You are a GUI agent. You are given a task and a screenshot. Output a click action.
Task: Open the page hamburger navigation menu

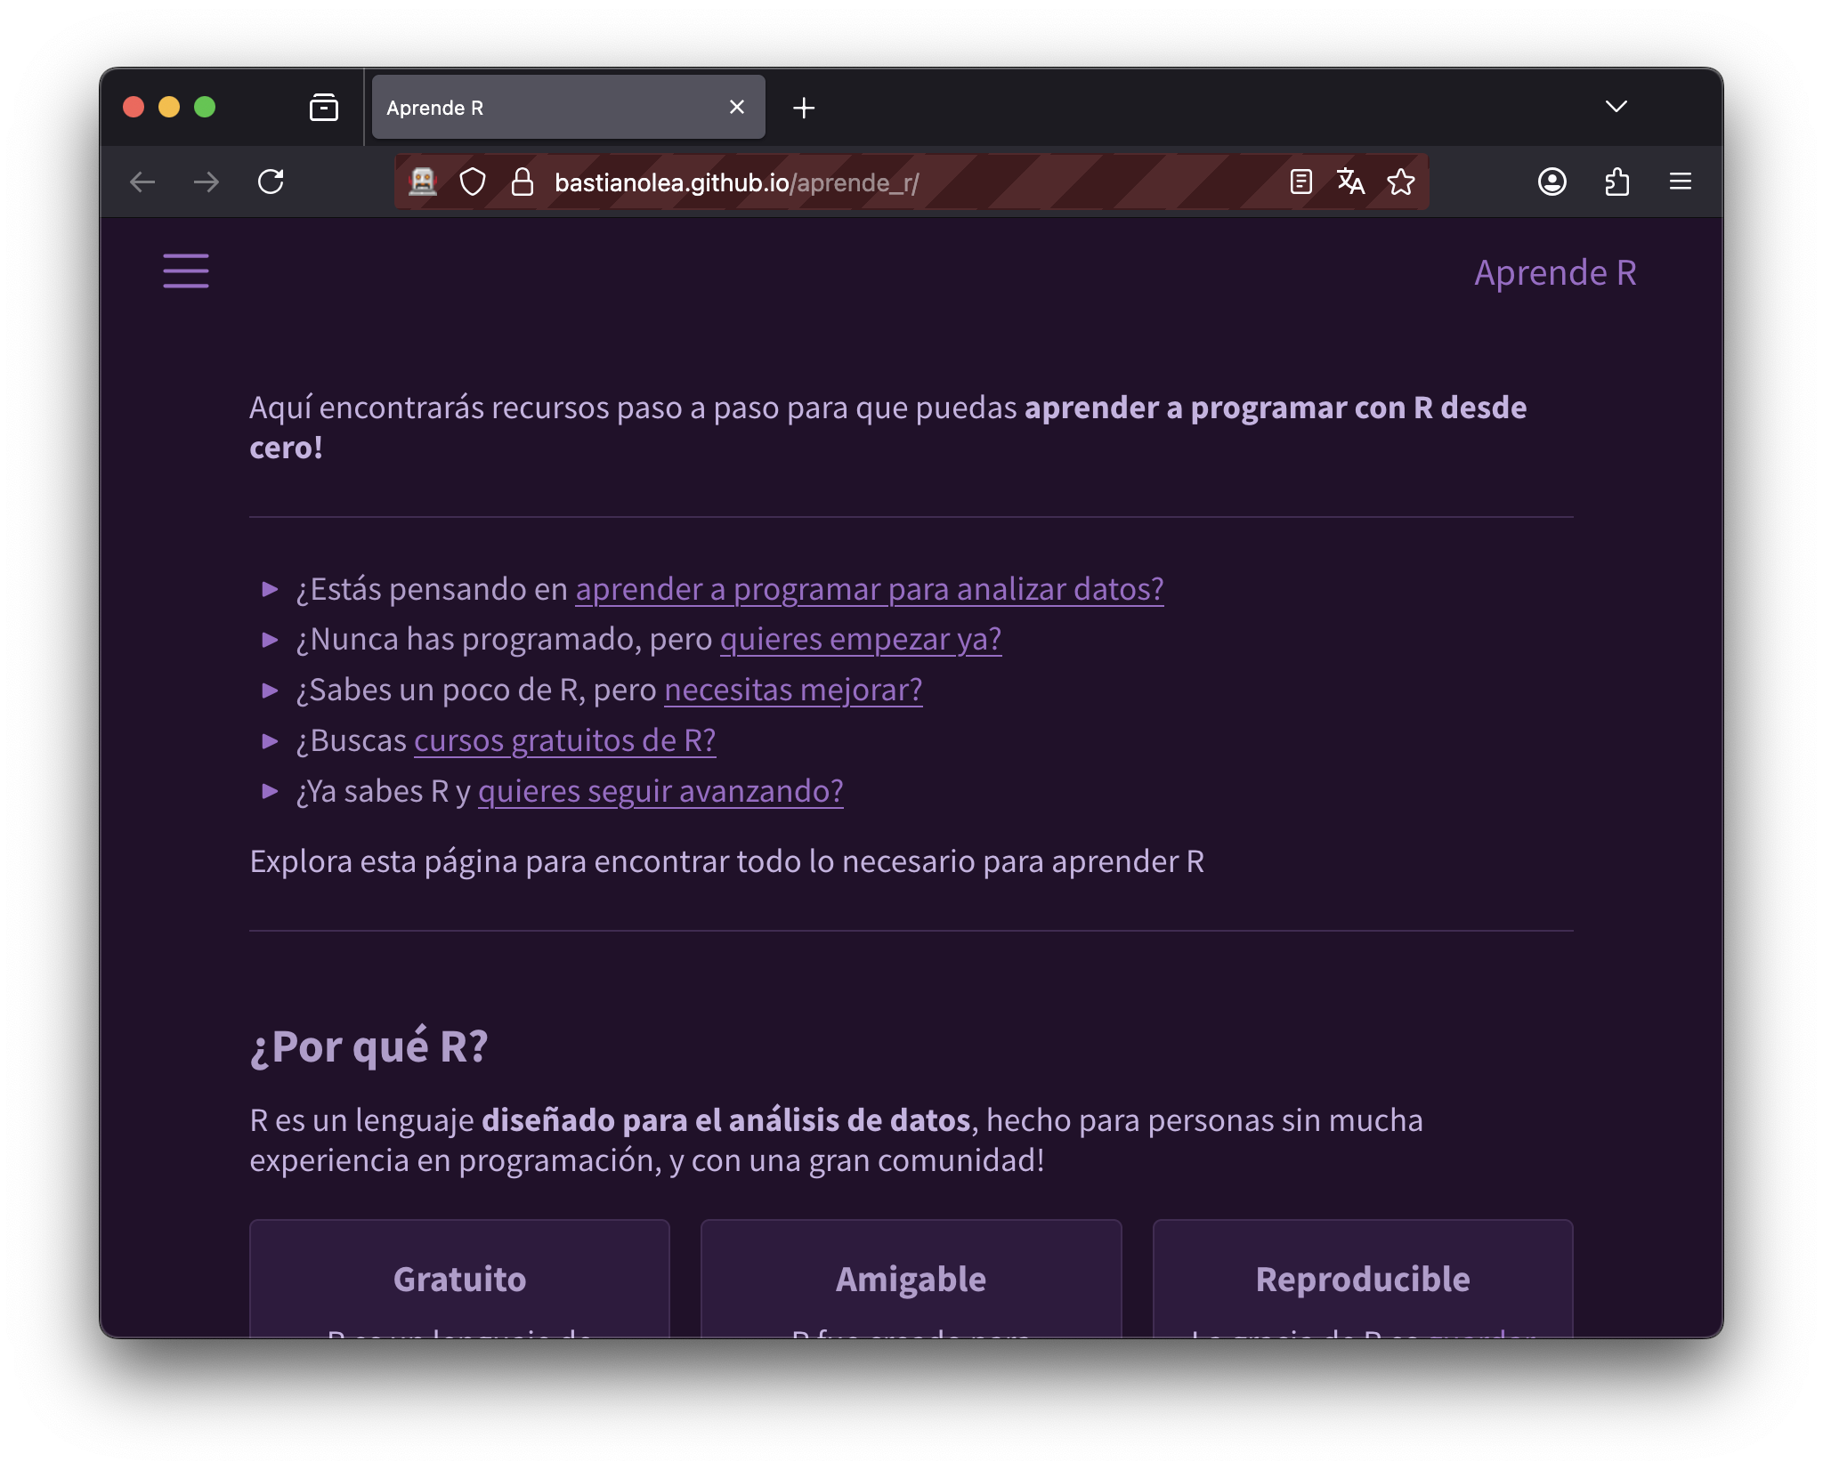(186, 271)
